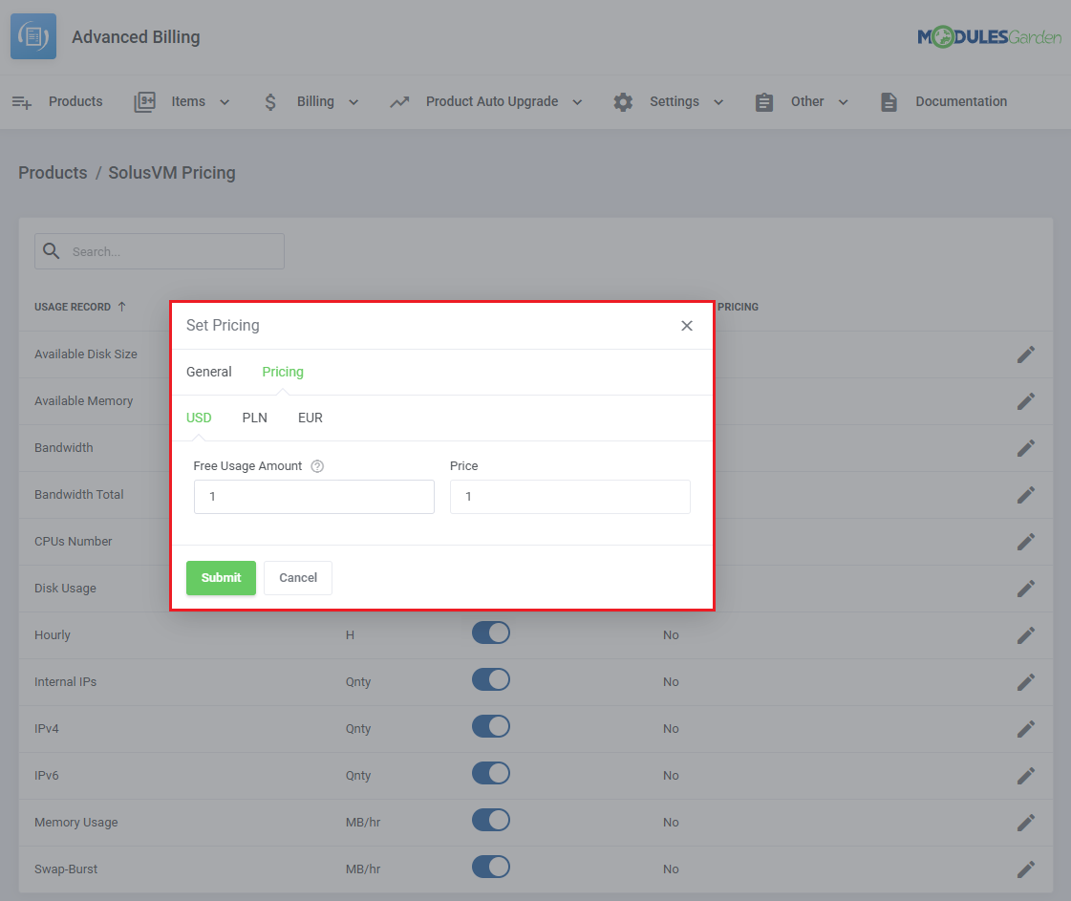
Task: Edit the Available Disk Size record
Action: coord(1026,354)
